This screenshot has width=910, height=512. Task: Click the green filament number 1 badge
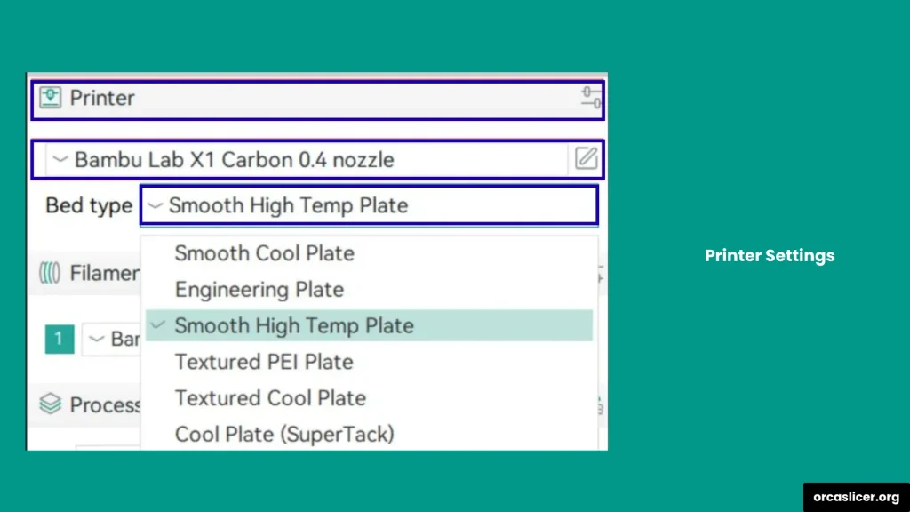[59, 340]
